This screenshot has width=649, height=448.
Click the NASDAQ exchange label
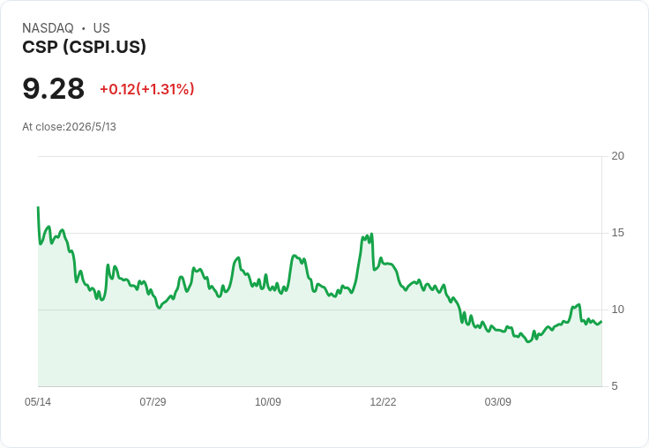tap(48, 28)
